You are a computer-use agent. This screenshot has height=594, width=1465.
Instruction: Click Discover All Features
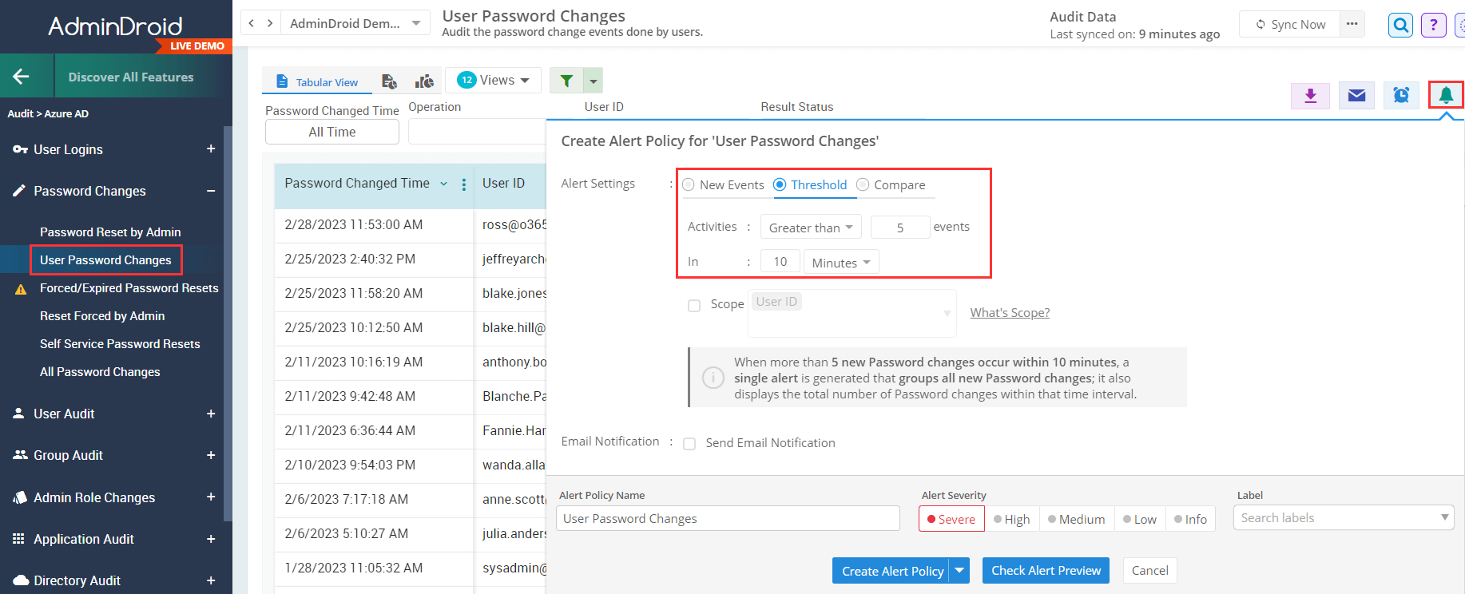[131, 77]
